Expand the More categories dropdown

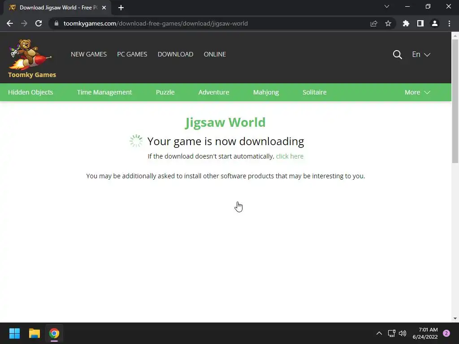click(417, 92)
